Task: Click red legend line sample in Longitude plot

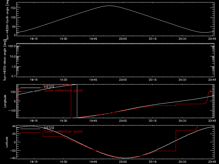Action: click(30, 92)
